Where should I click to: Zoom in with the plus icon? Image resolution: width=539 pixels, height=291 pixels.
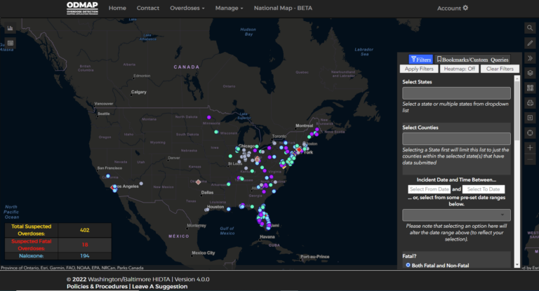click(530, 148)
